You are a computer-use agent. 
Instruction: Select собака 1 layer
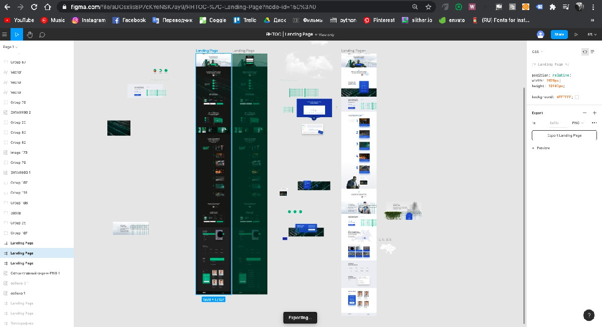37,293
